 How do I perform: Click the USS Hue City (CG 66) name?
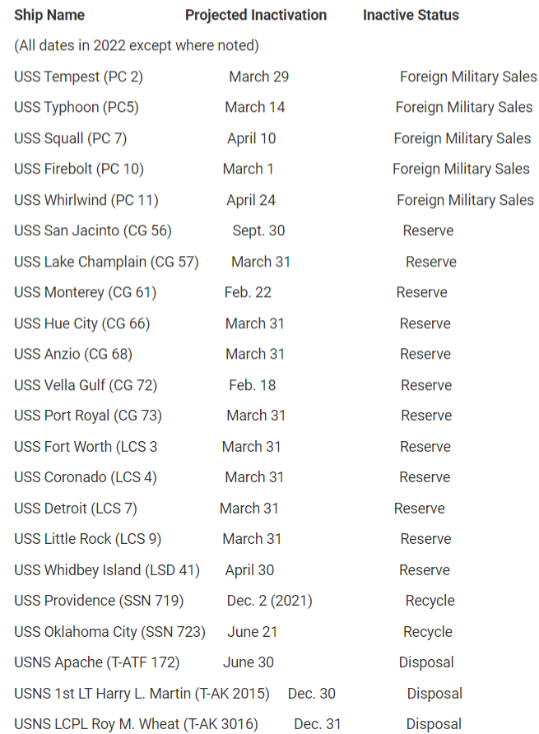tap(81, 323)
